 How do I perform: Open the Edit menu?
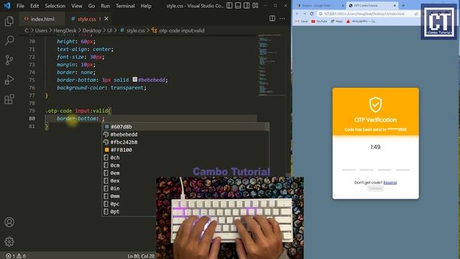pyautogui.click(x=34, y=6)
